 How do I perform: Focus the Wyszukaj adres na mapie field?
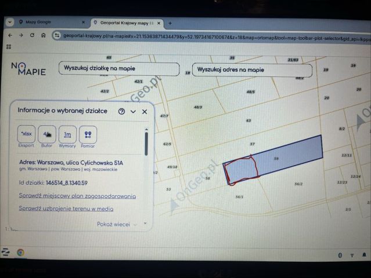click(x=252, y=70)
